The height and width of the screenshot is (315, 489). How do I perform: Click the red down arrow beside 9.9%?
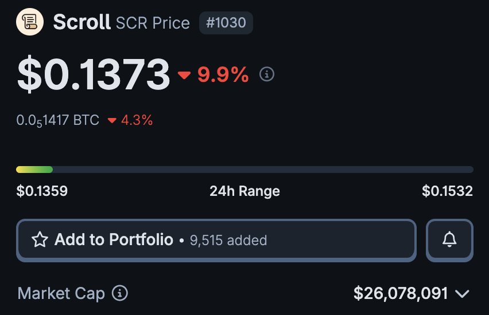tap(184, 75)
